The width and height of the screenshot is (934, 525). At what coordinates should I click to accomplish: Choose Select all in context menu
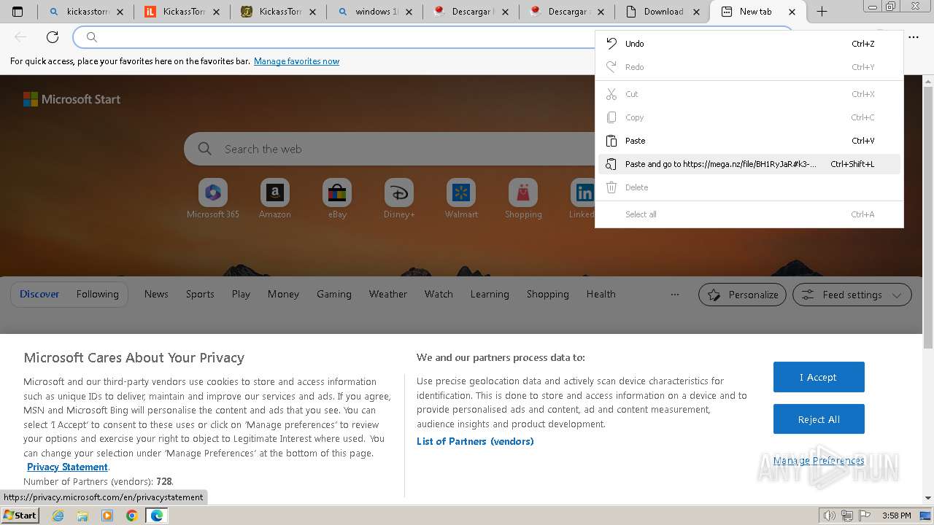click(x=749, y=214)
